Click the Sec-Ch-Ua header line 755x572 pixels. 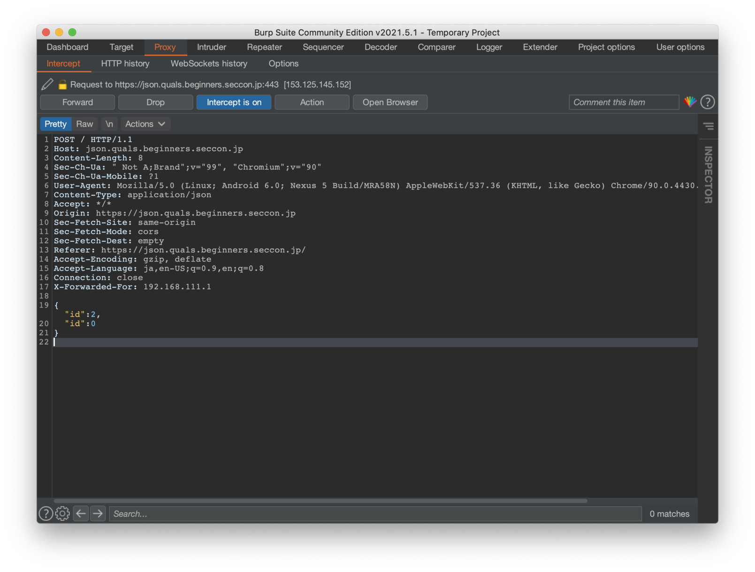pos(187,167)
